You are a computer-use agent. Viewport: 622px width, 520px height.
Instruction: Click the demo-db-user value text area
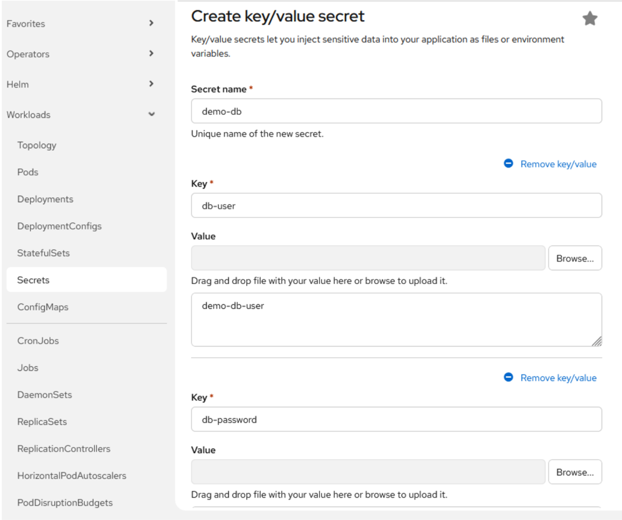(396, 320)
